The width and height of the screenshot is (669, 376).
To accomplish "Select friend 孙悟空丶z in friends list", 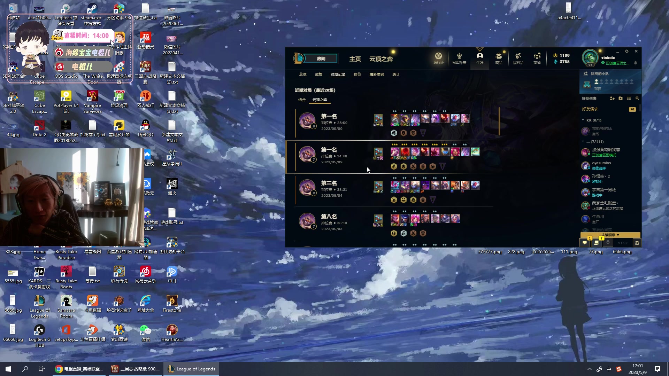I will coord(610,179).
